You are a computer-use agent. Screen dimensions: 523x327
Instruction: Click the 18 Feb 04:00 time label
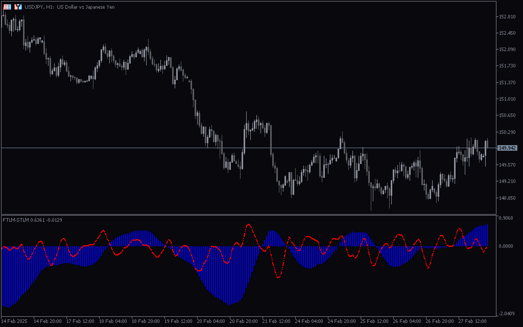click(113, 321)
